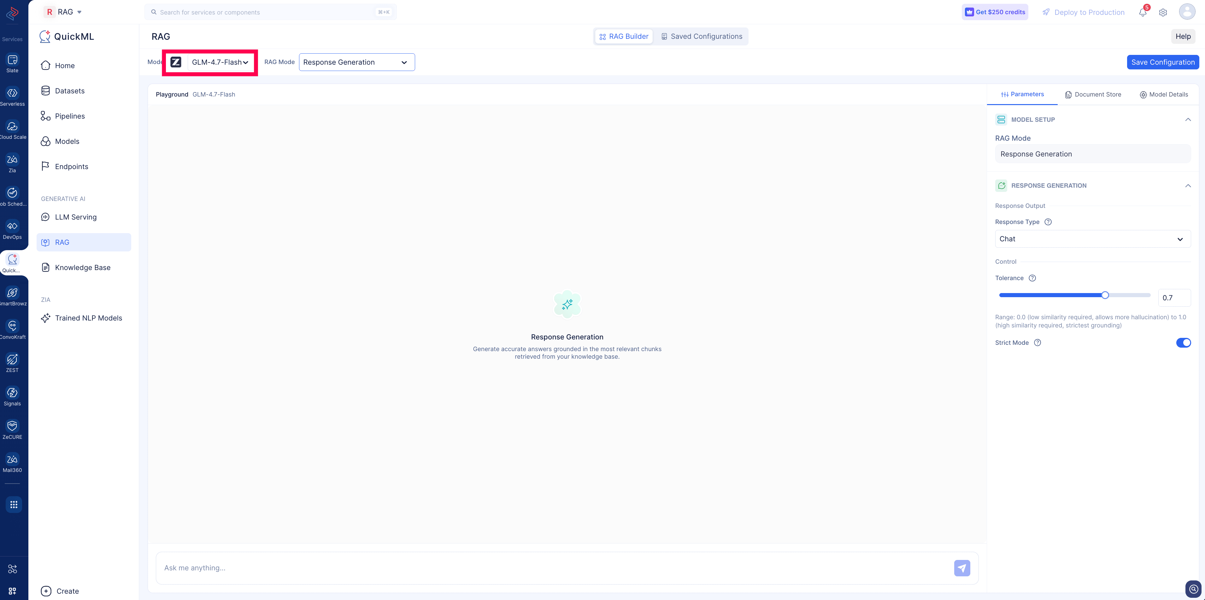Click the widget icon at the rail bottom
The image size is (1205, 600).
(13, 591)
